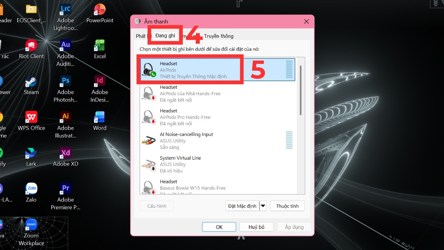444x250 pixels.
Task: Click the AirPods của Nhã headset icon
Action: coord(149,93)
